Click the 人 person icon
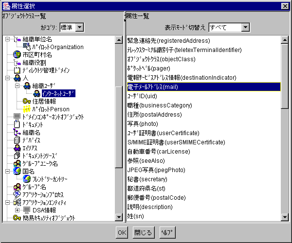 17,78
